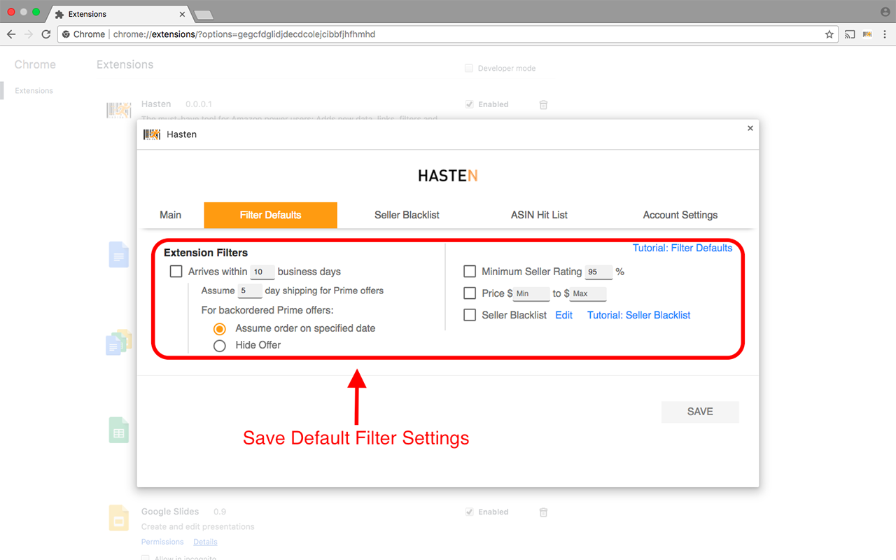This screenshot has height=560, width=896.
Task: Click the Price Min input field
Action: pyautogui.click(x=531, y=294)
